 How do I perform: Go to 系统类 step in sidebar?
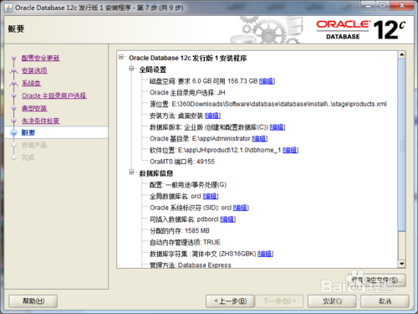pyautogui.click(x=31, y=83)
